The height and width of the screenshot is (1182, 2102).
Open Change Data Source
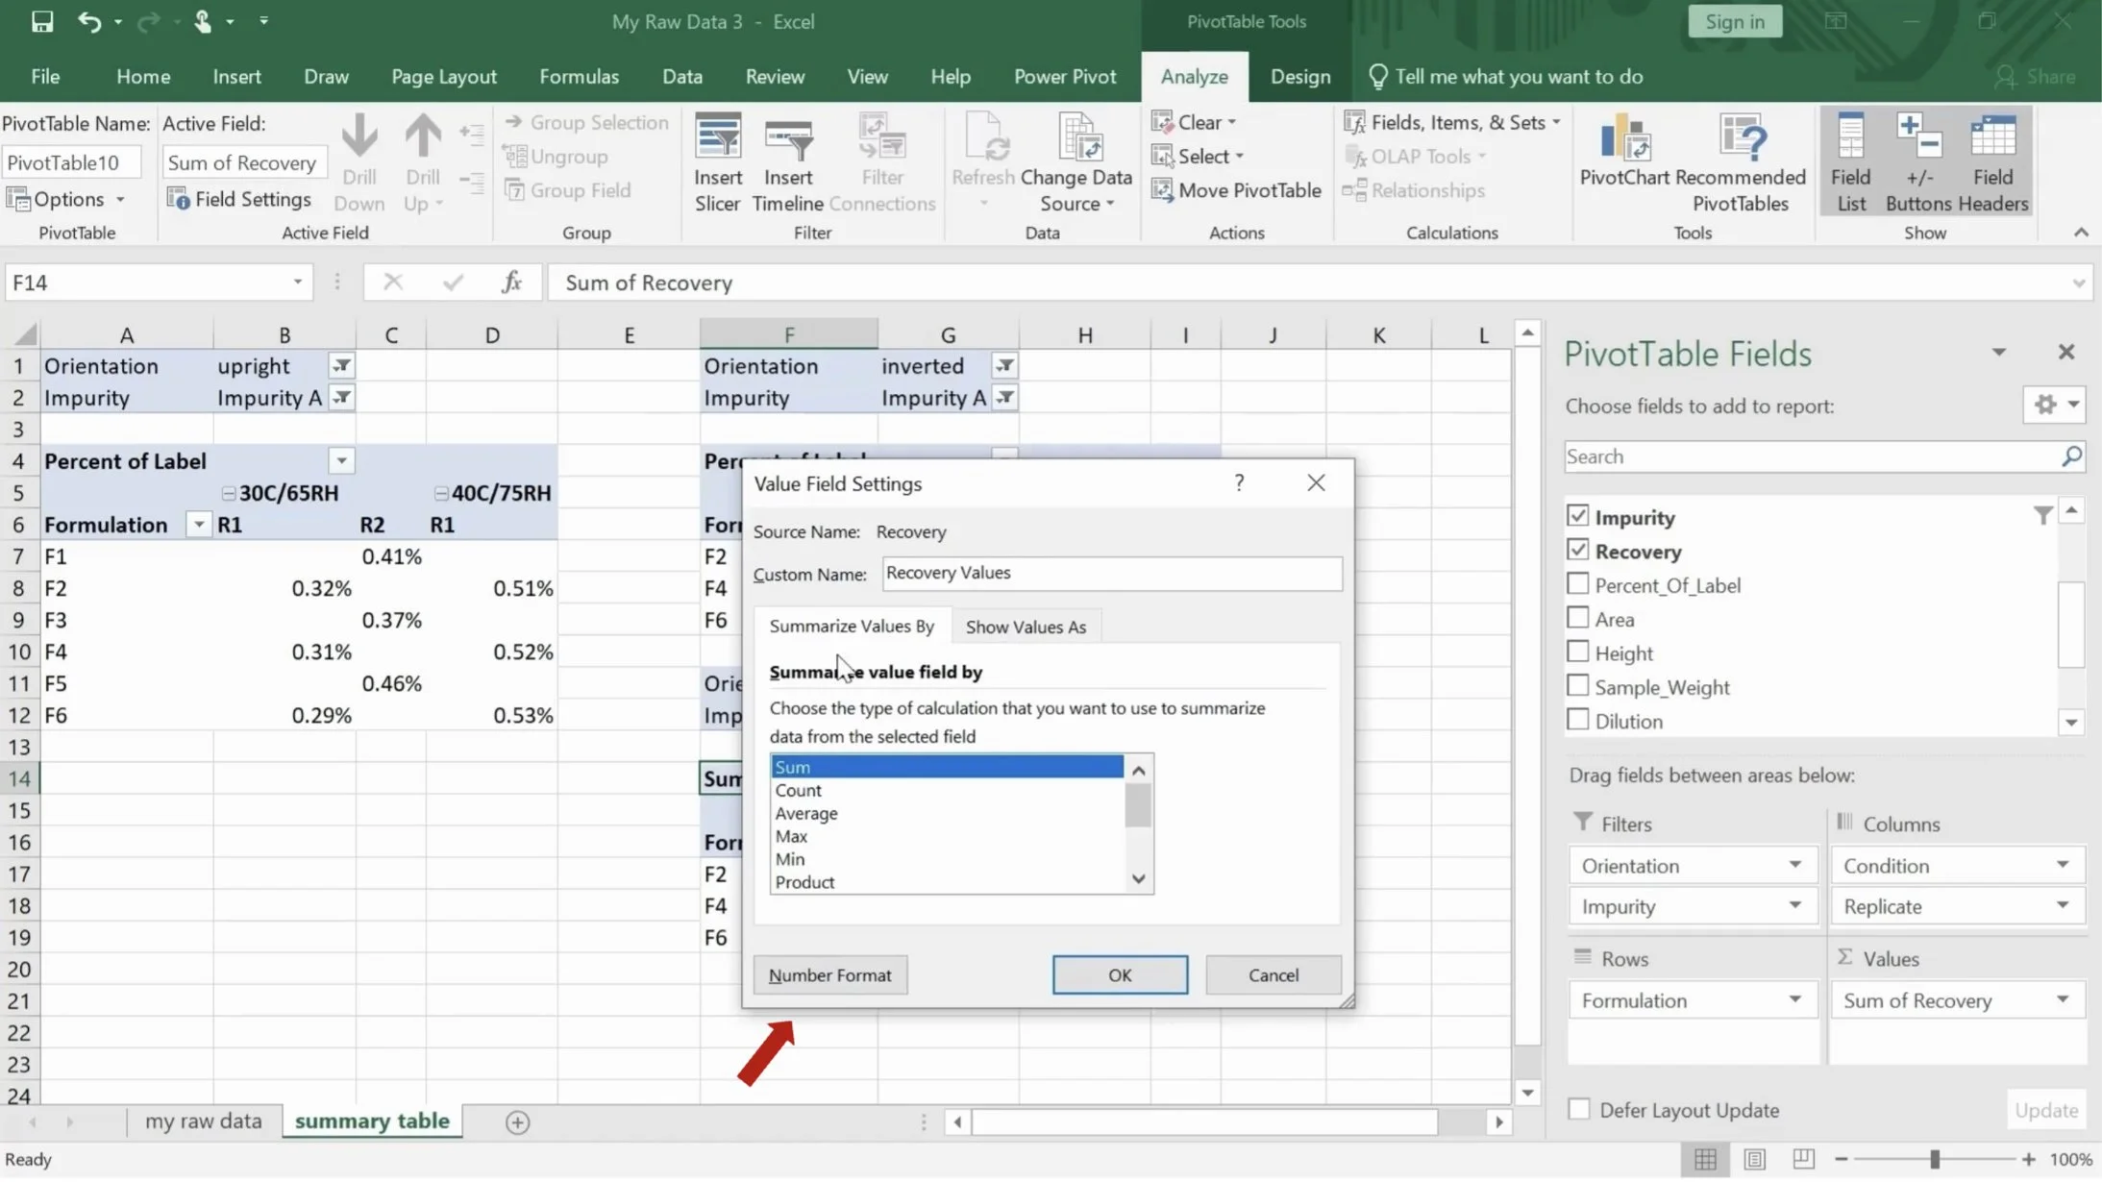click(1077, 161)
